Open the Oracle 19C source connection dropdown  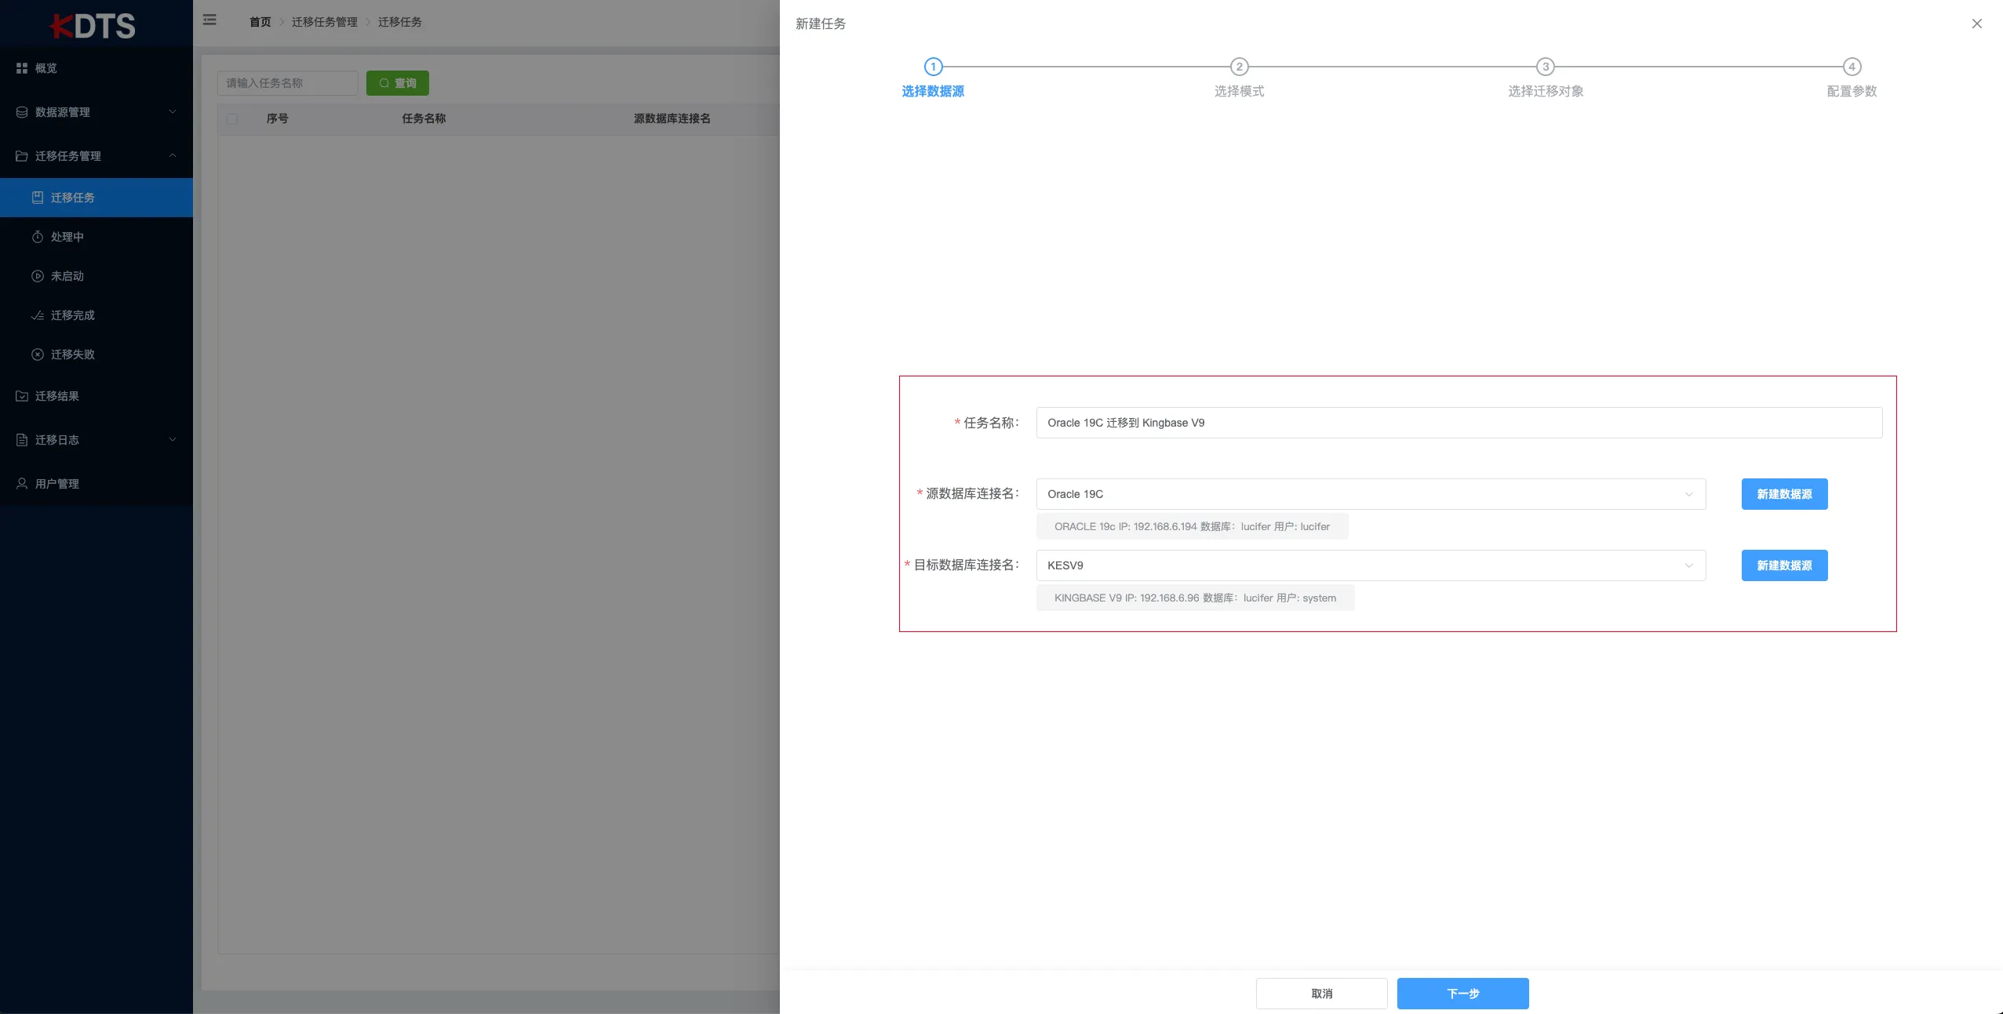click(x=1687, y=494)
